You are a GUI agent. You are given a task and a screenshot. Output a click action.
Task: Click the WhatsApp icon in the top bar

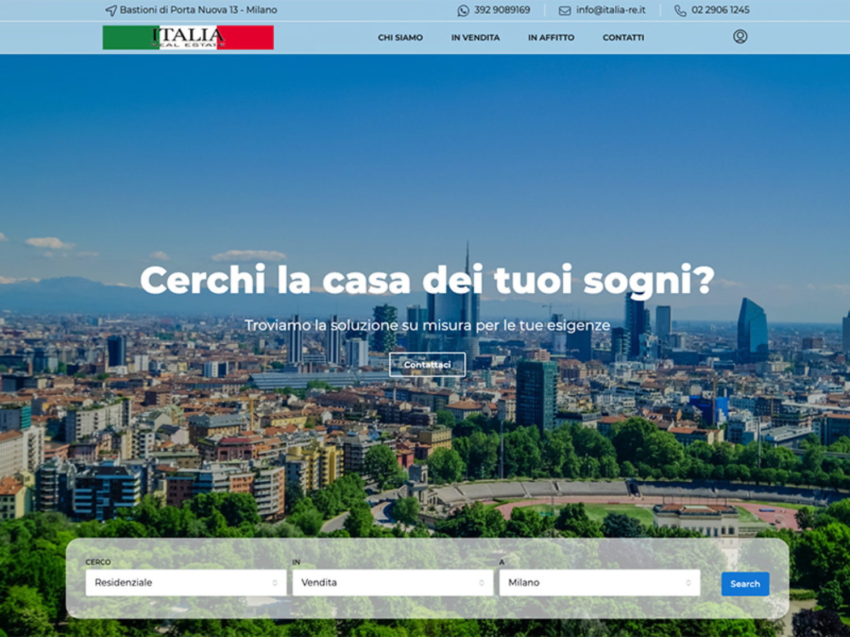point(463,10)
